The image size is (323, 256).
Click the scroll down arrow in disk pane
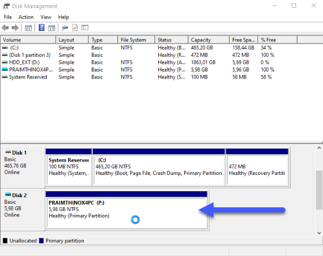coord(319,233)
